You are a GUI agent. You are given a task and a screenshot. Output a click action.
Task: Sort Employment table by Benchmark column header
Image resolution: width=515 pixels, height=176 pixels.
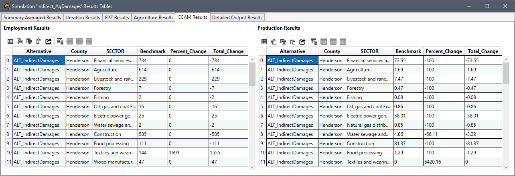click(153, 51)
